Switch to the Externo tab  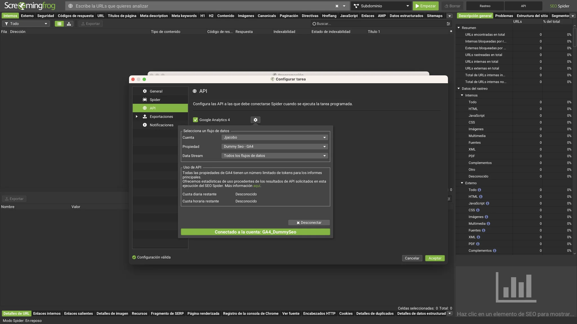[x=27, y=16]
